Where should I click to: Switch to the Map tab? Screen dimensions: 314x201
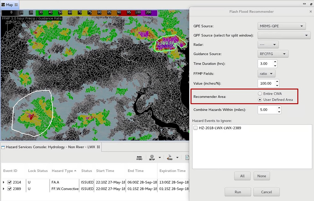pos(9,5)
